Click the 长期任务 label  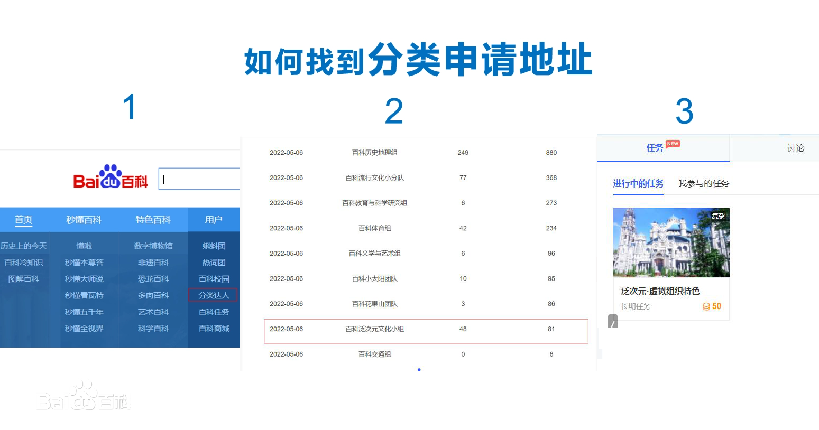point(636,306)
